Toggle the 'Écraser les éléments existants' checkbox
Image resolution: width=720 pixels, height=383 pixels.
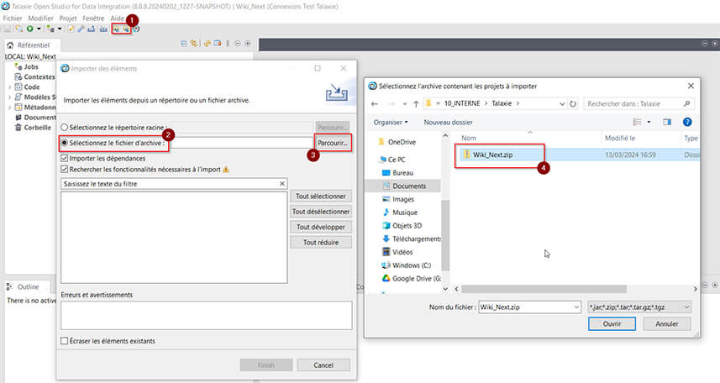point(65,341)
